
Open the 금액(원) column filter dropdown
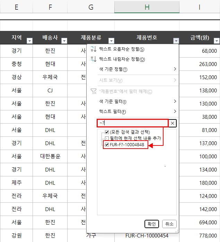[217, 41]
